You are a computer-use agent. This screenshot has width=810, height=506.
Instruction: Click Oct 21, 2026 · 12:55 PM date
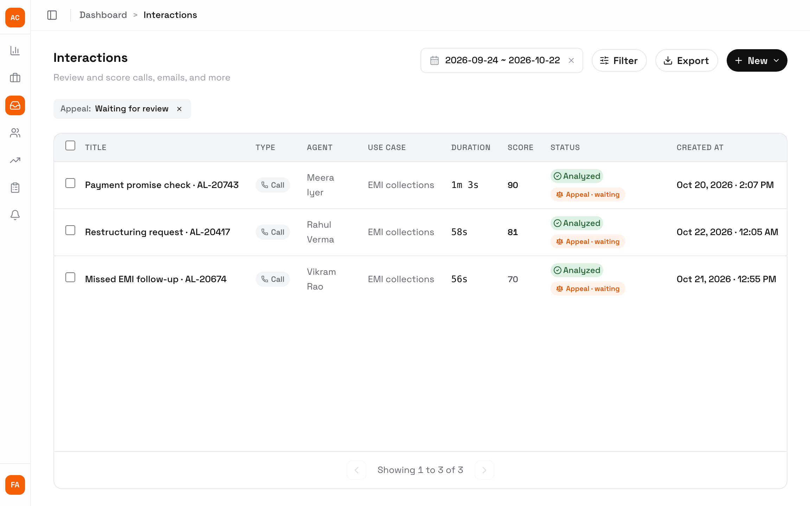point(726,279)
